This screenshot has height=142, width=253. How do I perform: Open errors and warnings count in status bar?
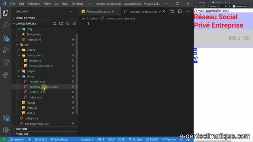tap(41, 139)
